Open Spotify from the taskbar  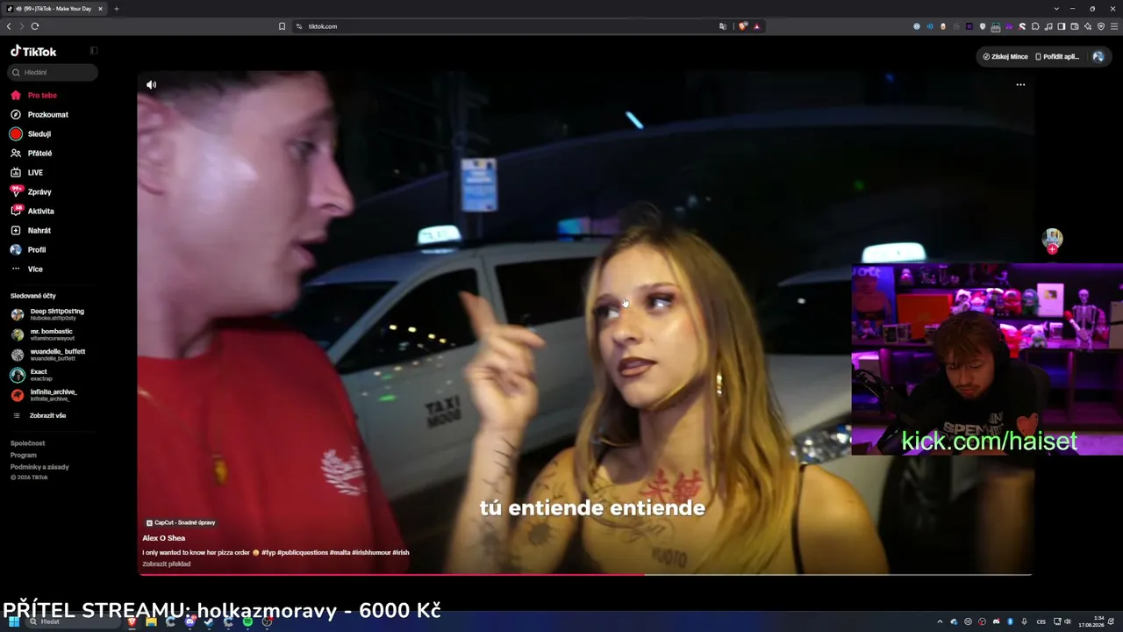[248, 621]
